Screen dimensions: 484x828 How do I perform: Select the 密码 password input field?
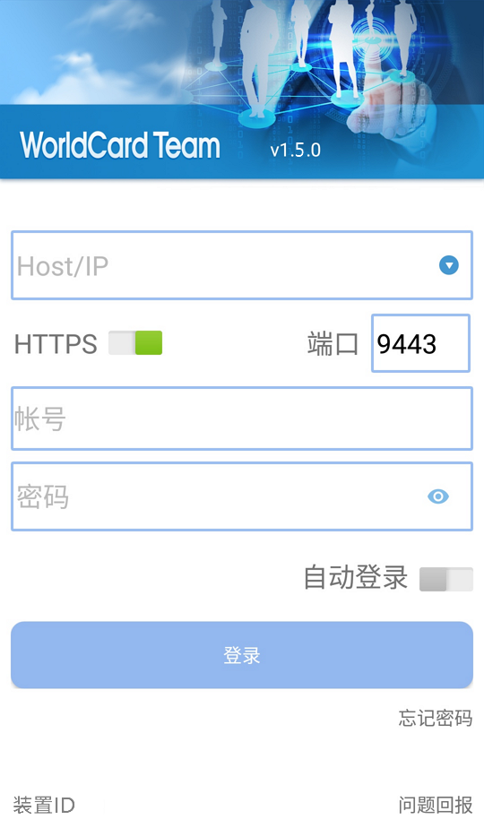242,496
